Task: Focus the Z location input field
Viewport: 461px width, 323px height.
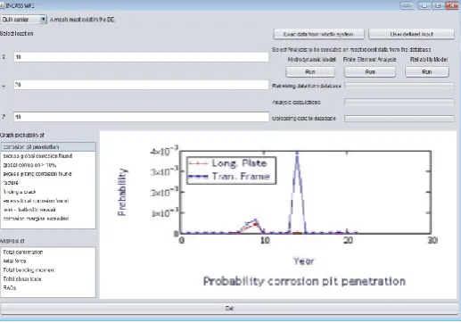Action: tap(141, 117)
